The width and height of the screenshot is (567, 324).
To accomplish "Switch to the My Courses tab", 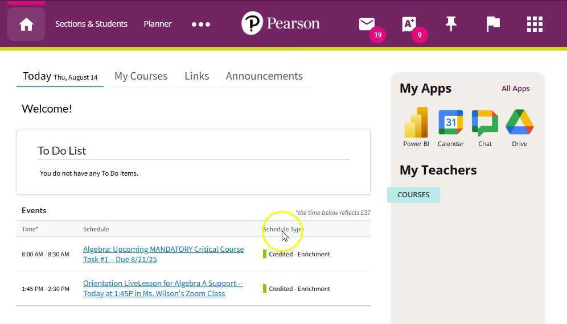I will point(141,76).
